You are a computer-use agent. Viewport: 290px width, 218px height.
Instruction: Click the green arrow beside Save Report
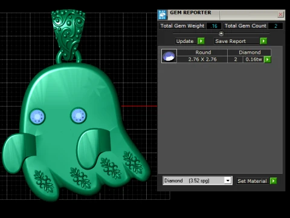click(263, 41)
